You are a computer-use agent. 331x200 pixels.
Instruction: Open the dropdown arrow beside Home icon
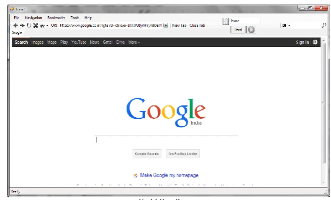47,25
